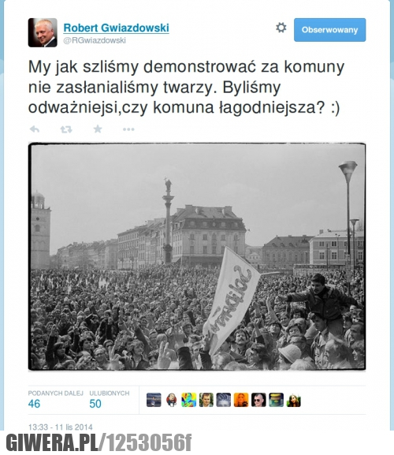Retweet using the retweet arrows icon
Viewport: 394px width, 455px height.
pyautogui.click(x=66, y=129)
